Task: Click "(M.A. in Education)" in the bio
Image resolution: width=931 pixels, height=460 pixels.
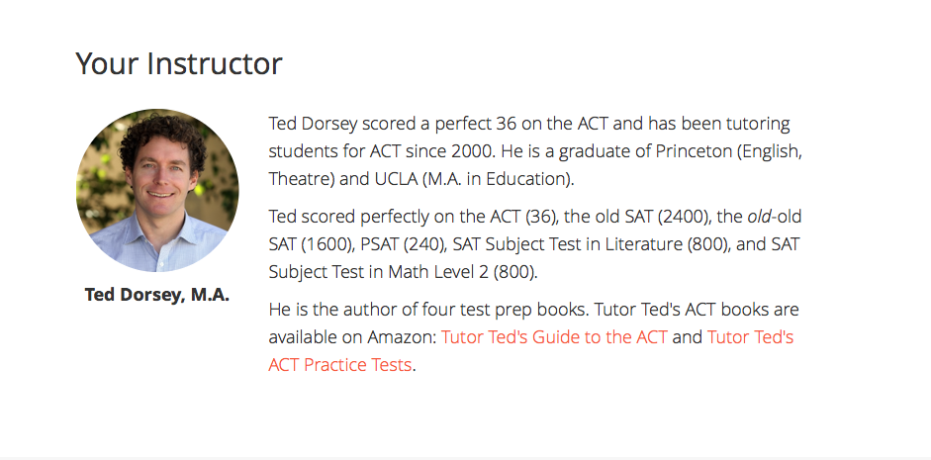Action: pyautogui.click(x=498, y=180)
